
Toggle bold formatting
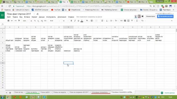tap(71, 21)
